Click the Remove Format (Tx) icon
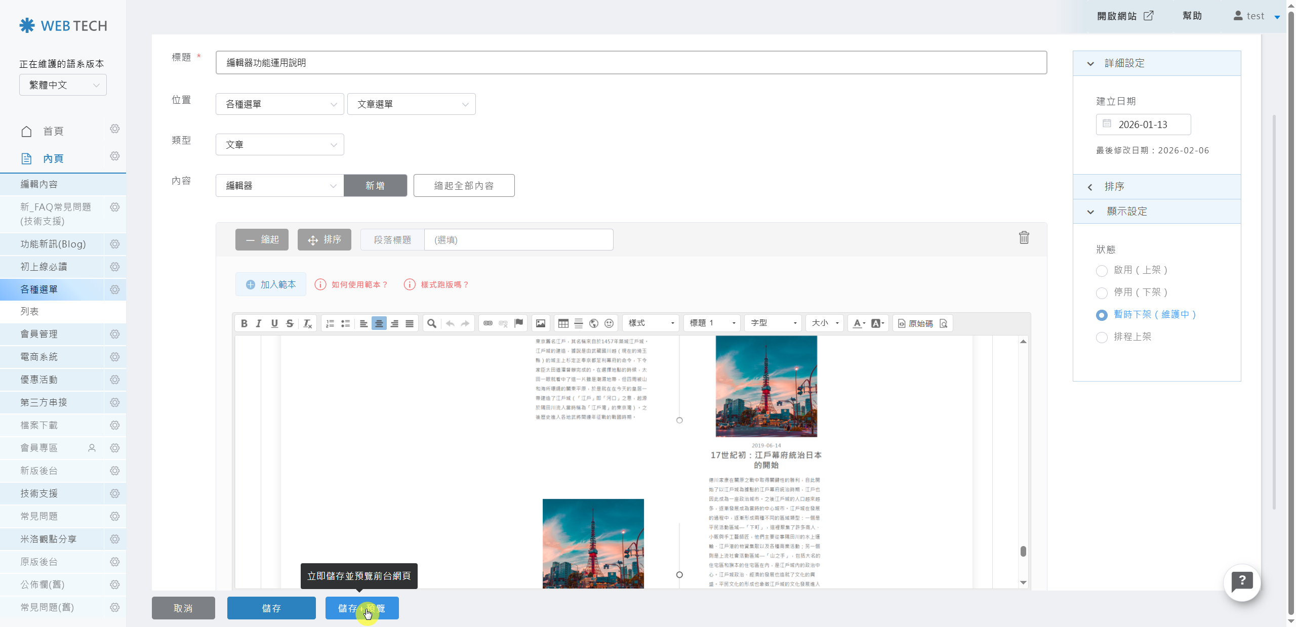This screenshot has height=627, width=1296. pos(306,323)
